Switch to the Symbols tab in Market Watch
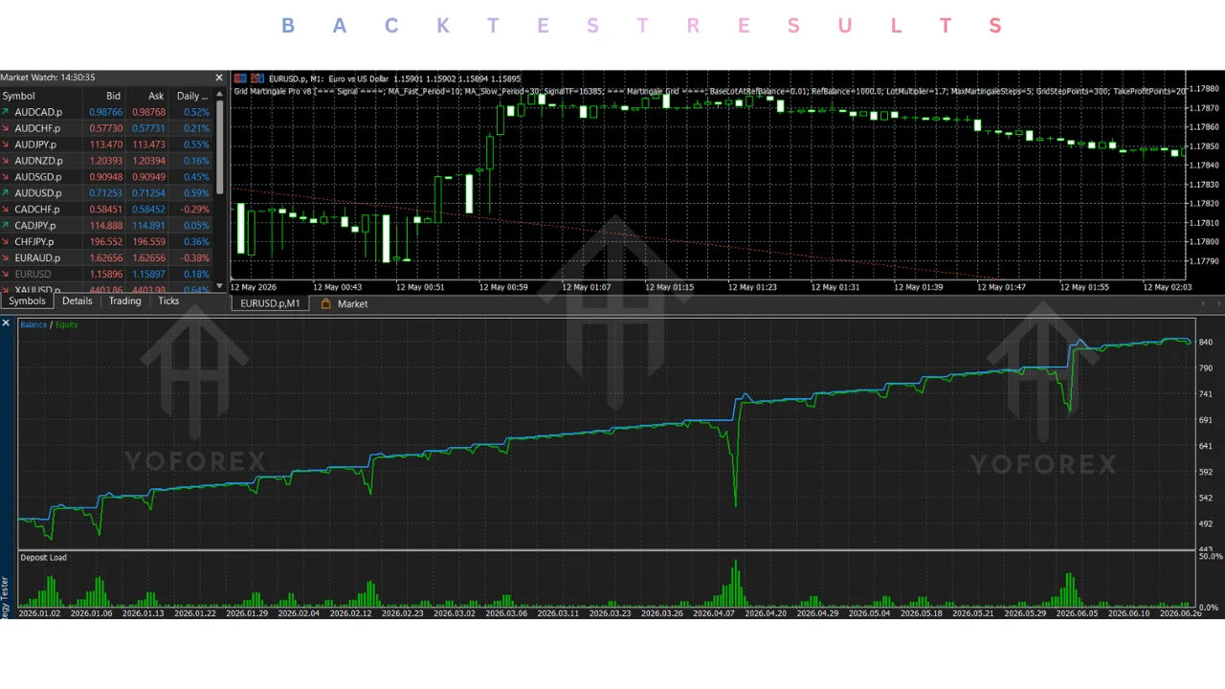The width and height of the screenshot is (1225, 689). pos(27,301)
